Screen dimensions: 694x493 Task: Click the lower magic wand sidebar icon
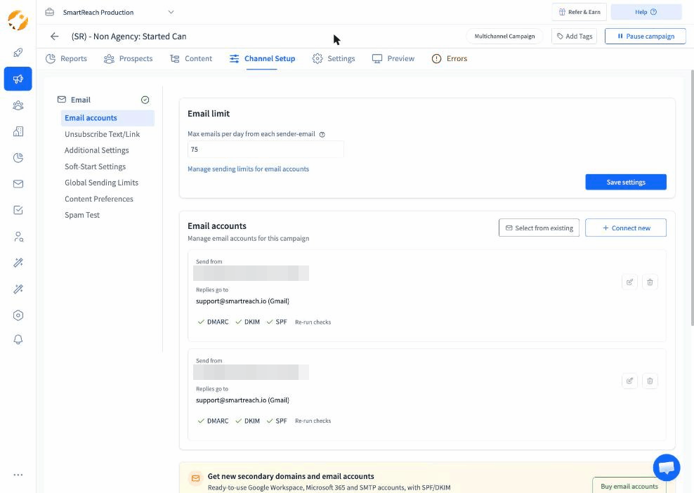[x=18, y=289]
